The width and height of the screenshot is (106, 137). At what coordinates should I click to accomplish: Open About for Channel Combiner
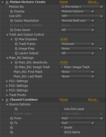[x=93, y=100]
